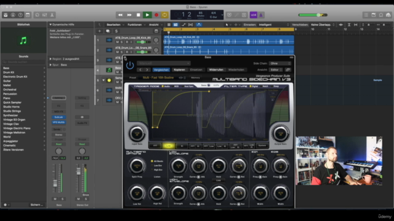
Task: Open the List Editors icon
Action: [x=366, y=15]
